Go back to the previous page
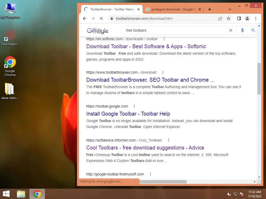266x199 pixels. (85, 18)
